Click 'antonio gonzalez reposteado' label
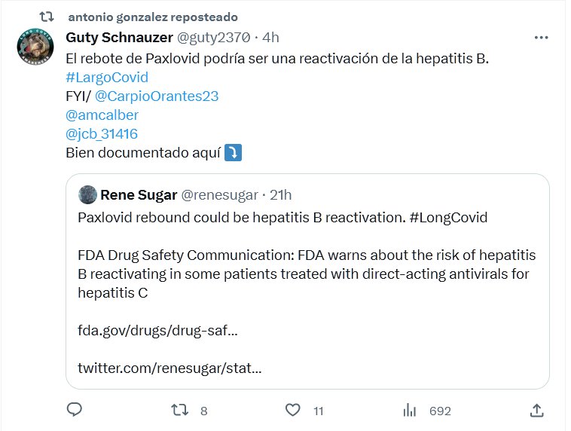 point(152,17)
